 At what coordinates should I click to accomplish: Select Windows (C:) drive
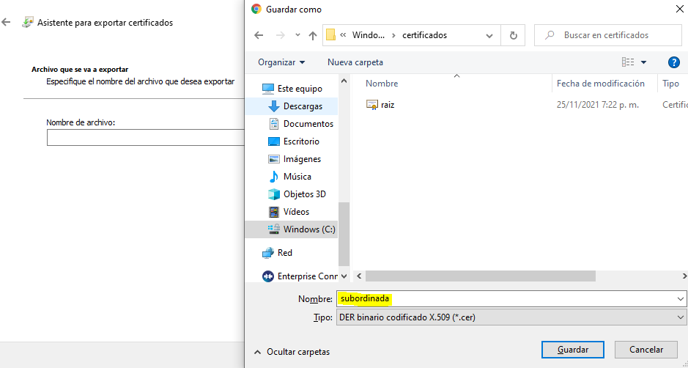tap(309, 229)
